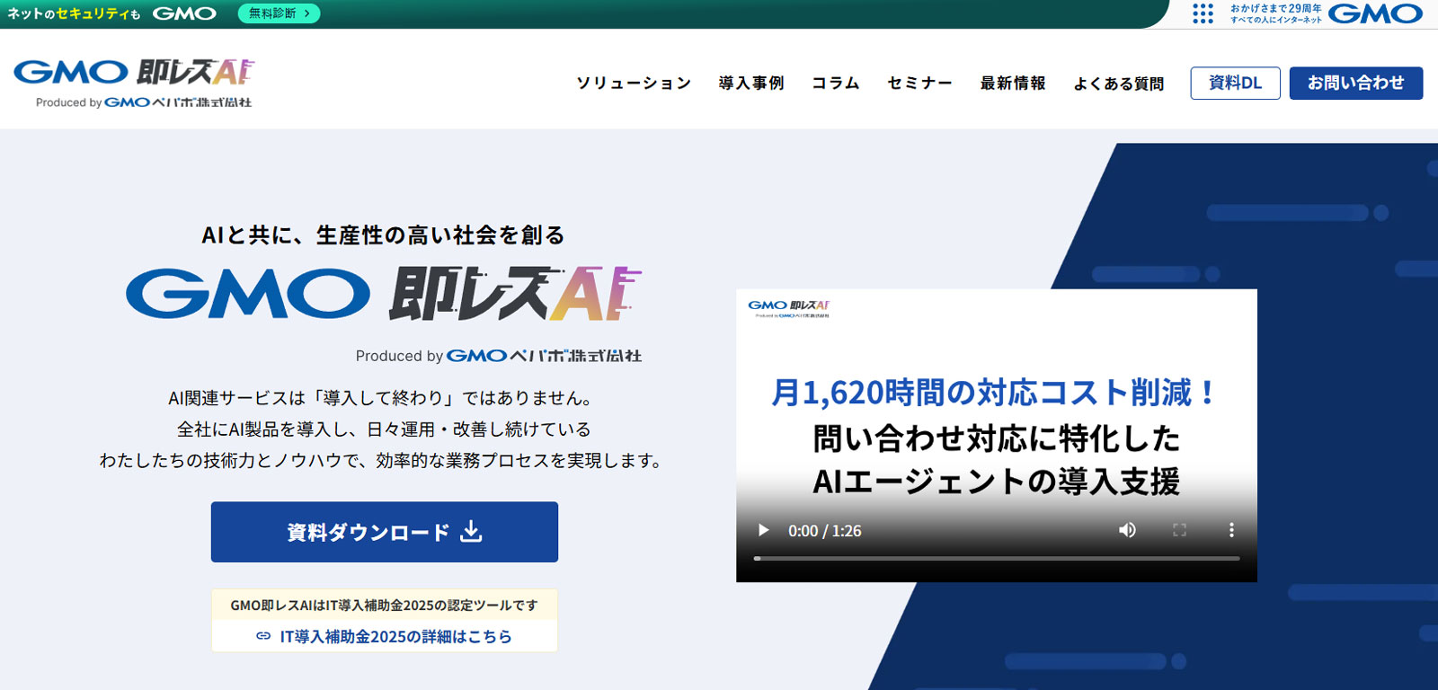Open the ソリューション menu

(x=634, y=83)
